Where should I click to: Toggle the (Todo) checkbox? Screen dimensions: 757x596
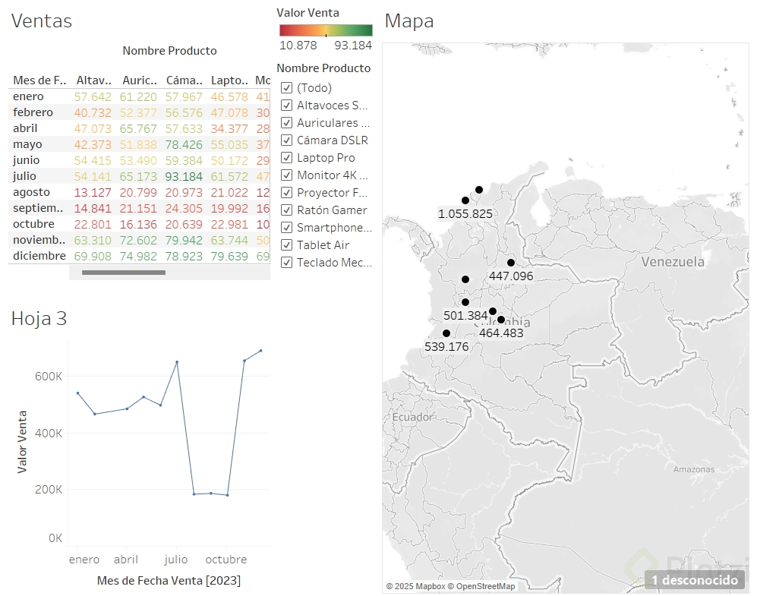(x=287, y=88)
